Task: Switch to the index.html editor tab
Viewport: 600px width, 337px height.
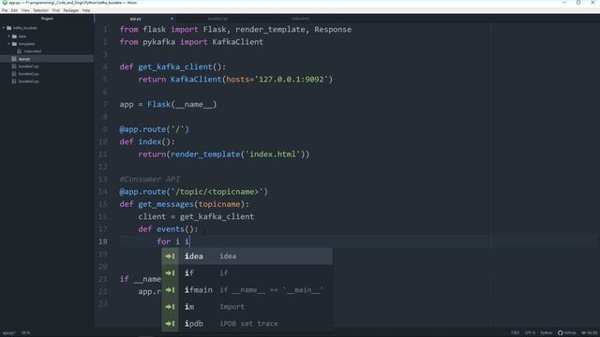Action: point(300,19)
